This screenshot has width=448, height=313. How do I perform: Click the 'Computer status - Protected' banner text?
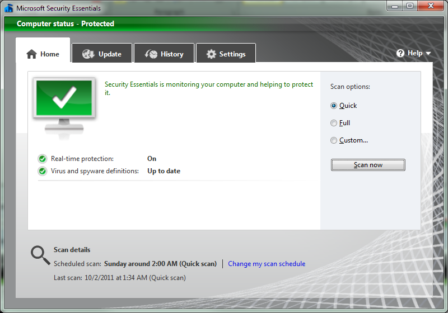click(66, 23)
